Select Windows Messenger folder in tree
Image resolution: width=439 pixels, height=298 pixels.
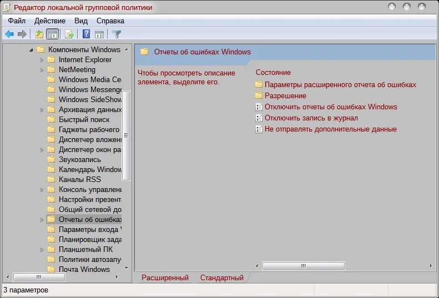(89, 90)
